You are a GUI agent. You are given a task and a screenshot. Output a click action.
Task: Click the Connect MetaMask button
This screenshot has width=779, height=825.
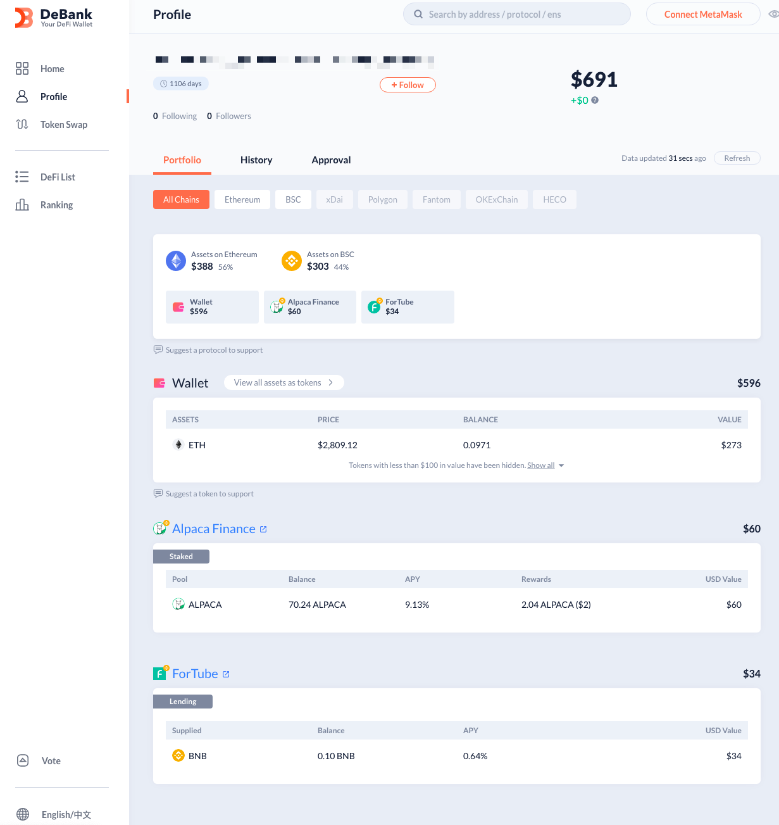703,14
